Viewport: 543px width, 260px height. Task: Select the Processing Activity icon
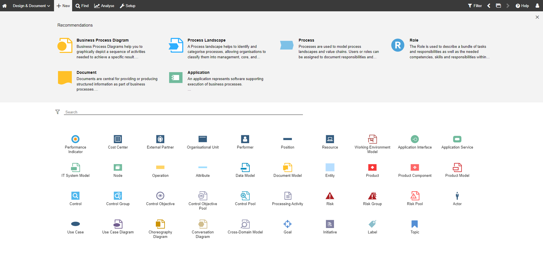pos(288,195)
